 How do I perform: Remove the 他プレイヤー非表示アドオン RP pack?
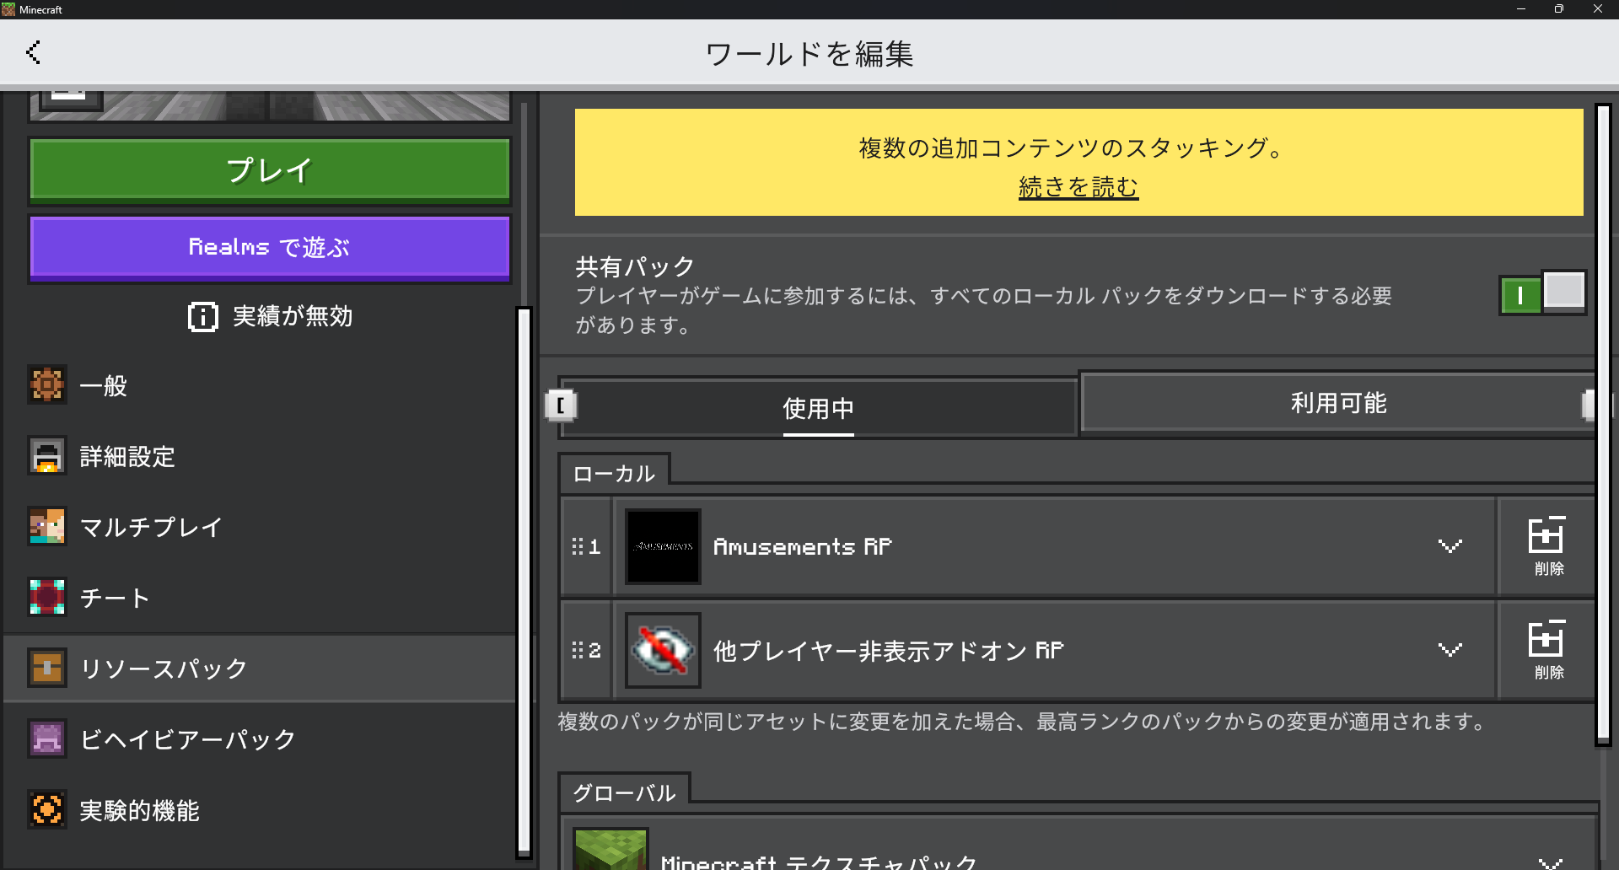point(1546,650)
